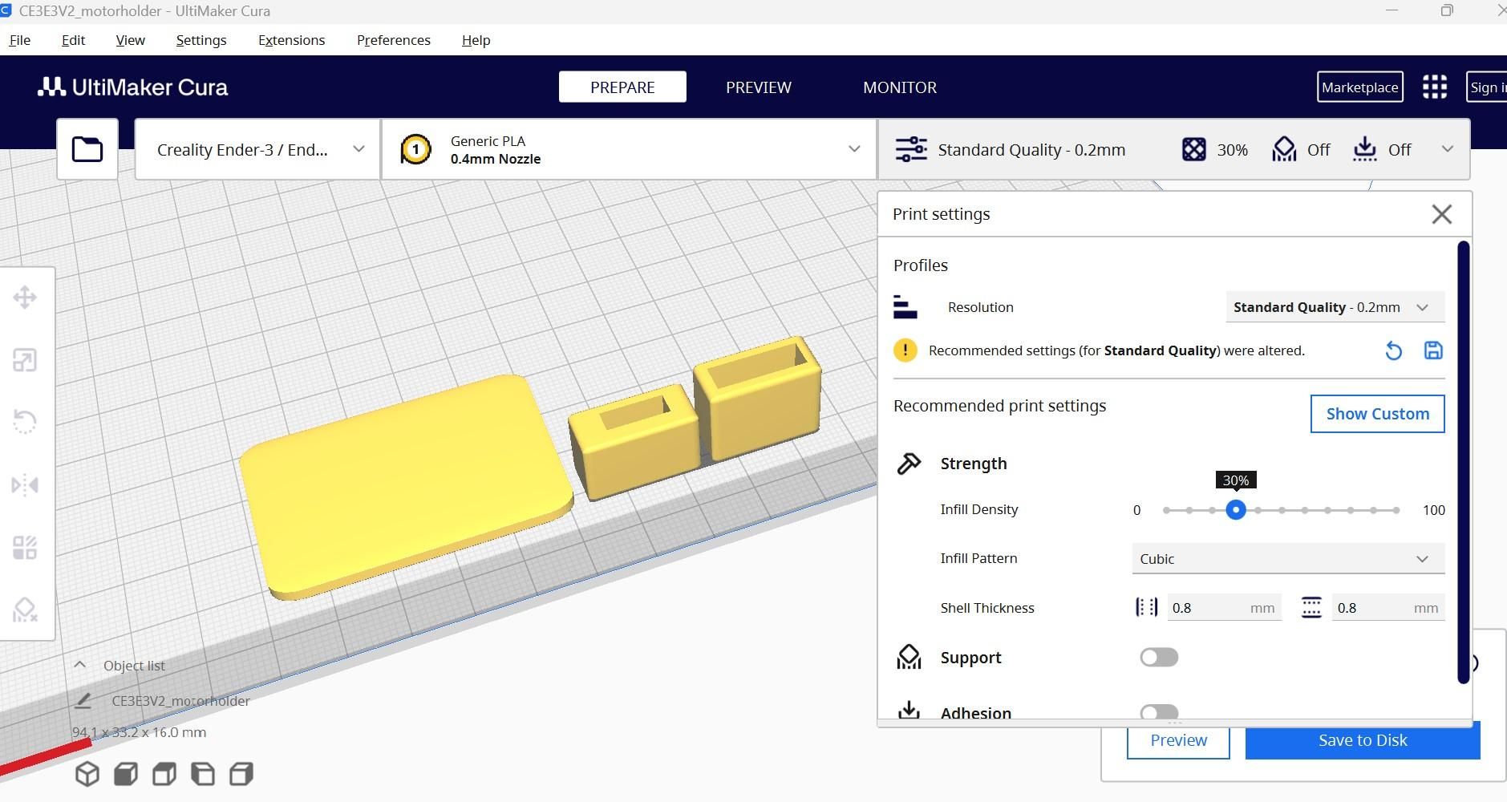The height and width of the screenshot is (802, 1507).
Task: Switch to the PREVIEW stage tab
Action: (759, 87)
